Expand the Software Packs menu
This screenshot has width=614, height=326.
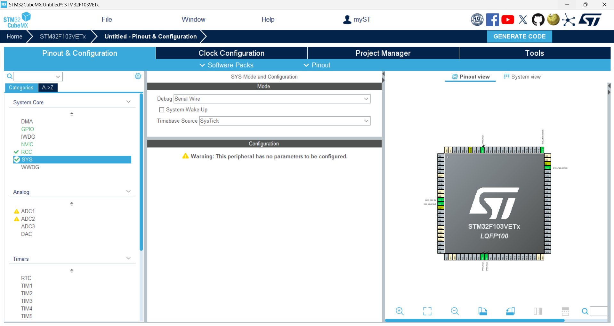[x=226, y=65]
